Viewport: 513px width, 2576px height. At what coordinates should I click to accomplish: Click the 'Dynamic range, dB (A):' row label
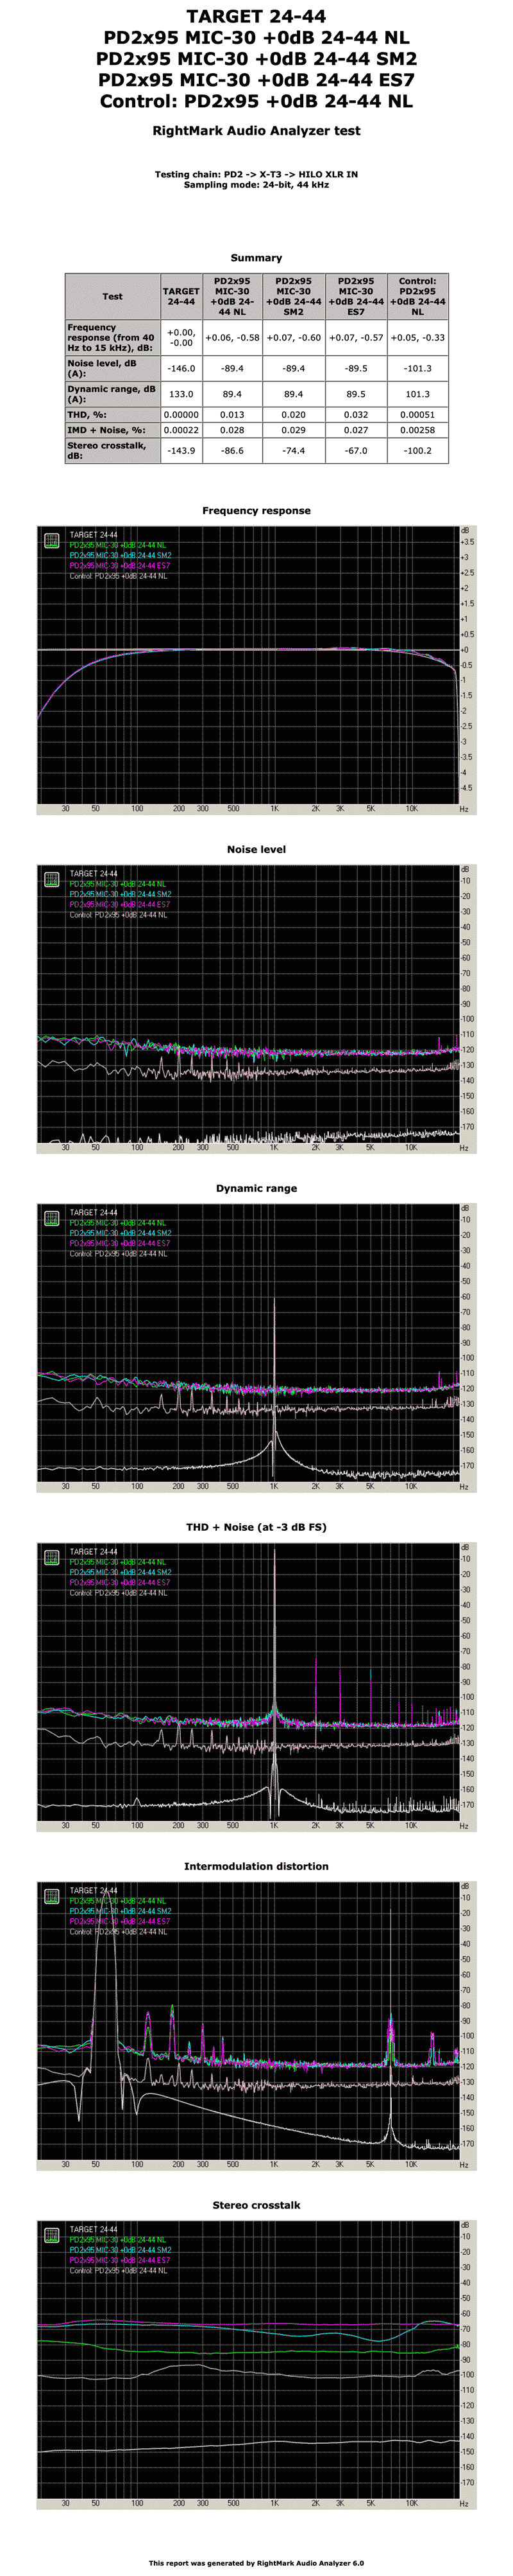(x=113, y=394)
